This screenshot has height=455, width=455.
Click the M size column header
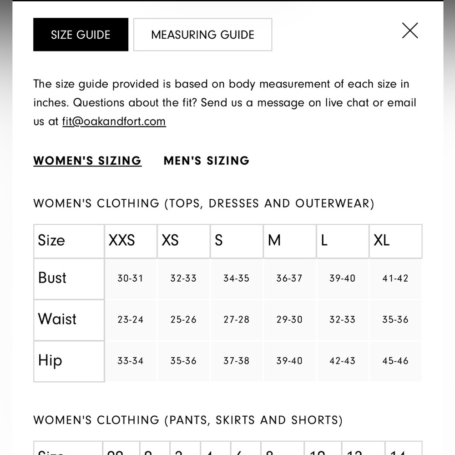[289, 241]
